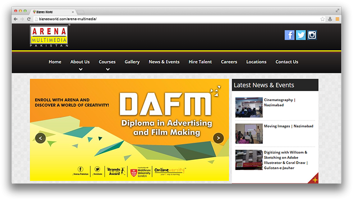Click the browser back arrow
This screenshot has width=353, height=200.
16,19
